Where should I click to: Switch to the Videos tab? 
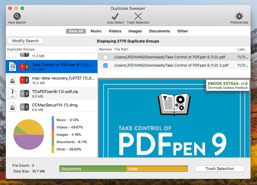(x=115, y=31)
